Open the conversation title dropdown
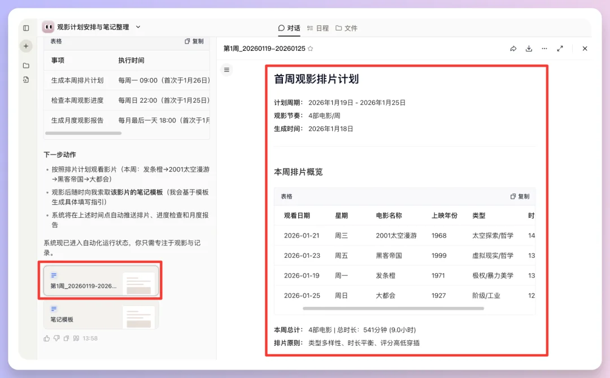This screenshot has width=610, height=378. 137,27
